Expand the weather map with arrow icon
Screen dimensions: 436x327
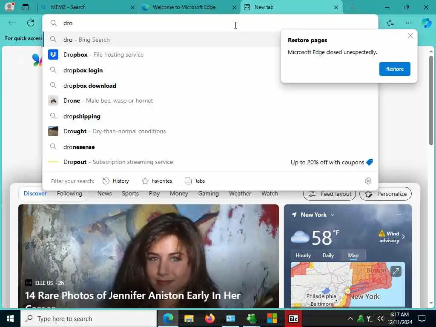point(396,271)
